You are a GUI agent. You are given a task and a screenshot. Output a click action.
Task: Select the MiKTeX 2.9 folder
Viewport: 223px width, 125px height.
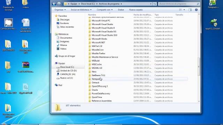pyautogui.click(x=97, y=46)
